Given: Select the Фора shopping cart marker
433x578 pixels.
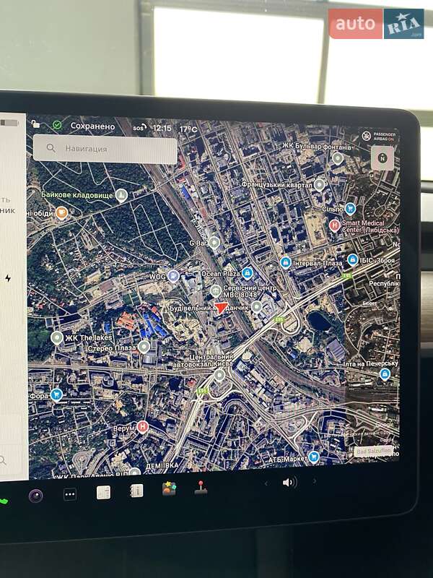Looking at the screenshot, I should (56, 394).
